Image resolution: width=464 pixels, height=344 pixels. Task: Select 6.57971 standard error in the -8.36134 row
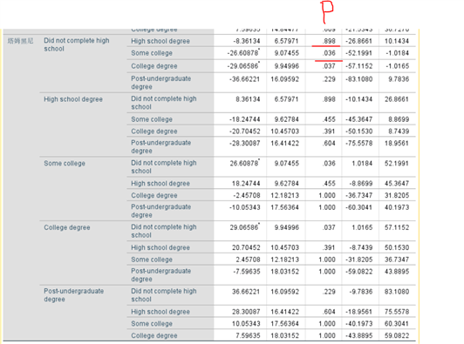(286, 41)
